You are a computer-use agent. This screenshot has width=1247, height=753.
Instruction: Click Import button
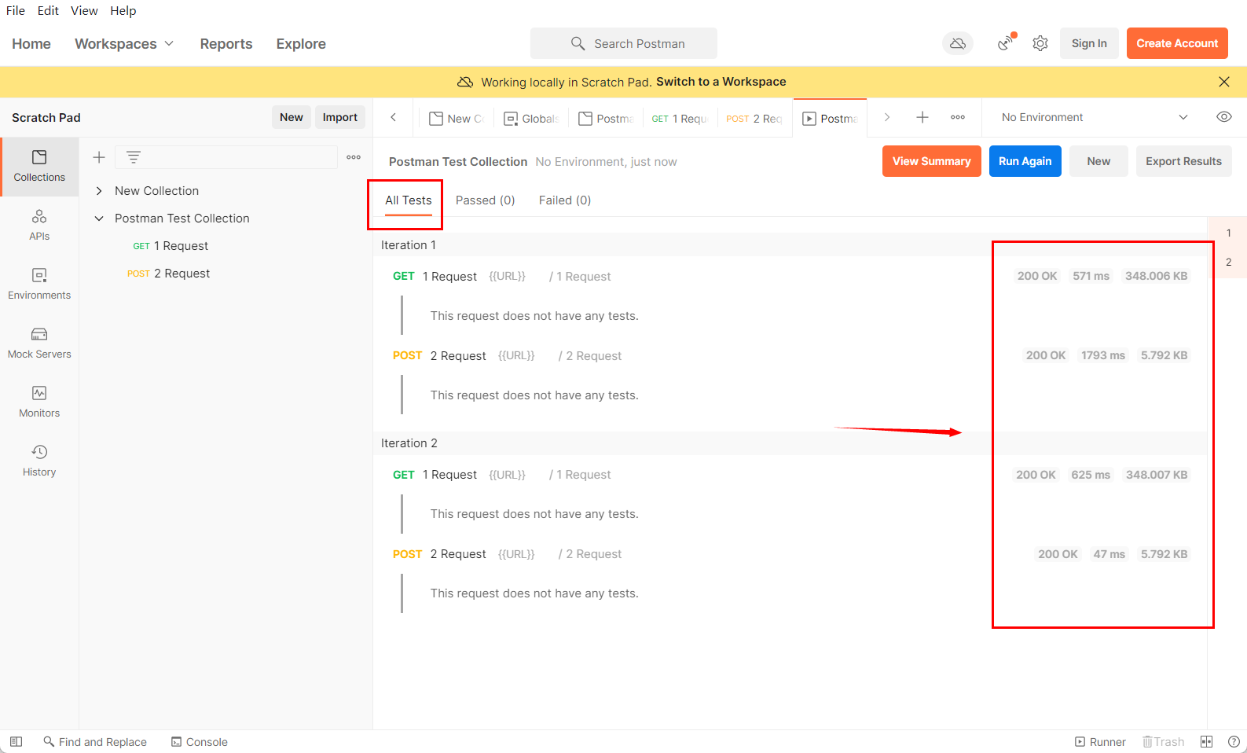coord(340,117)
